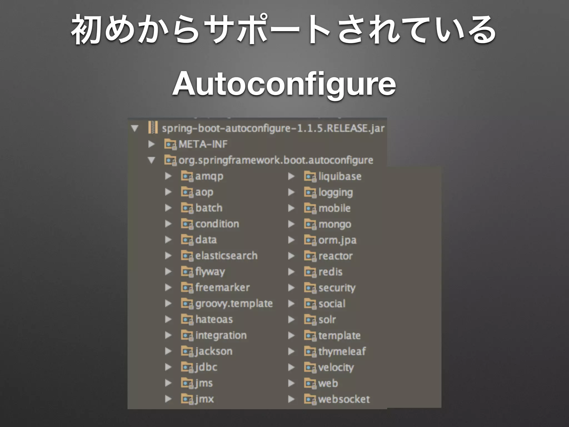Select the liquibase package name
569x427 pixels.
point(340,177)
